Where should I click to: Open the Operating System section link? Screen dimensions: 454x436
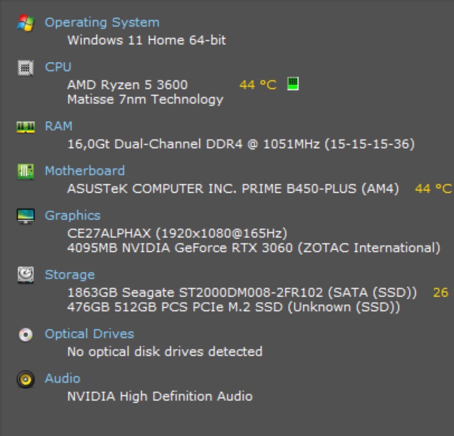click(102, 23)
